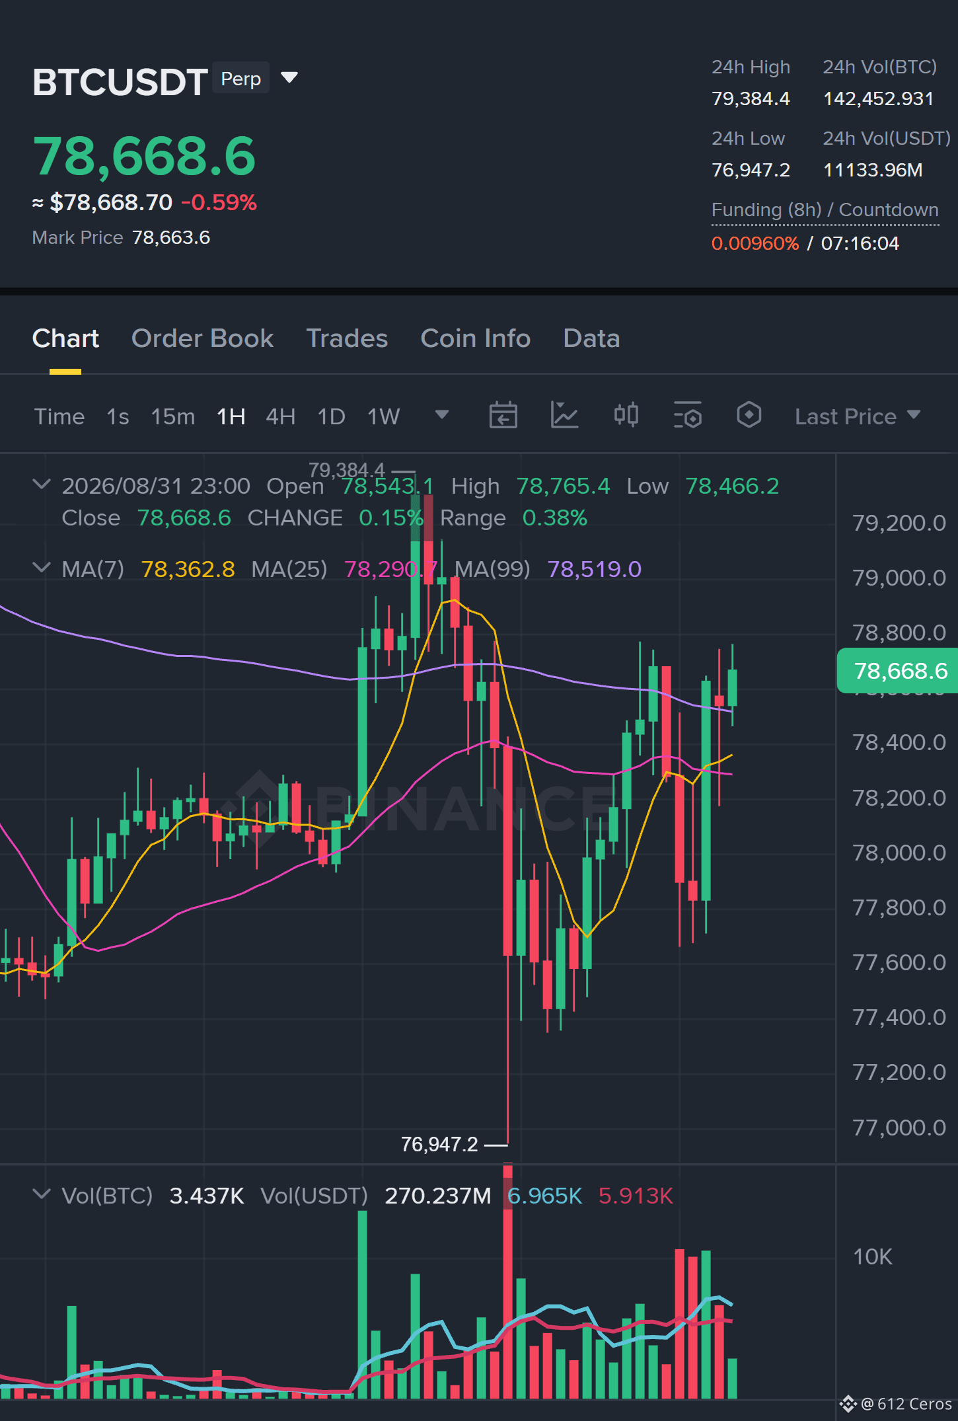This screenshot has height=1421, width=958.
Task: Select the 1s time interval
Action: point(118,416)
